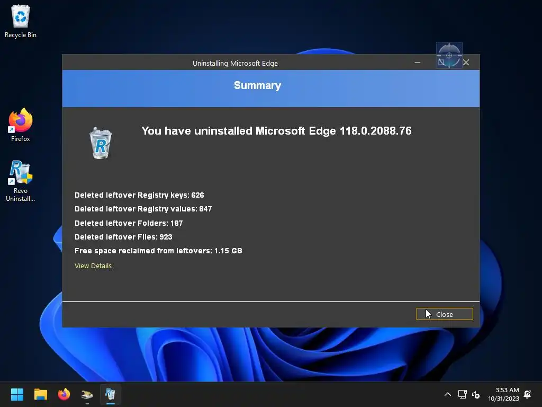Image resolution: width=542 pixels, height=407 pixels.
Task: Open the View Details link
Action: click(x=93, y=266)
